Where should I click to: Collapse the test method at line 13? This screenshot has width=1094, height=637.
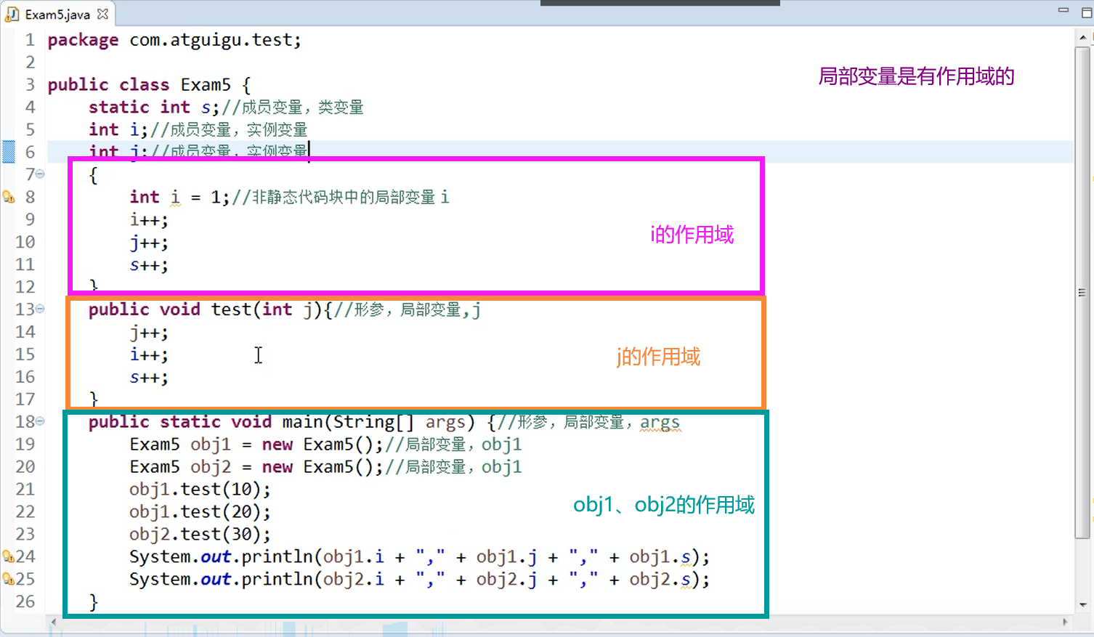[x=40, y=309]
